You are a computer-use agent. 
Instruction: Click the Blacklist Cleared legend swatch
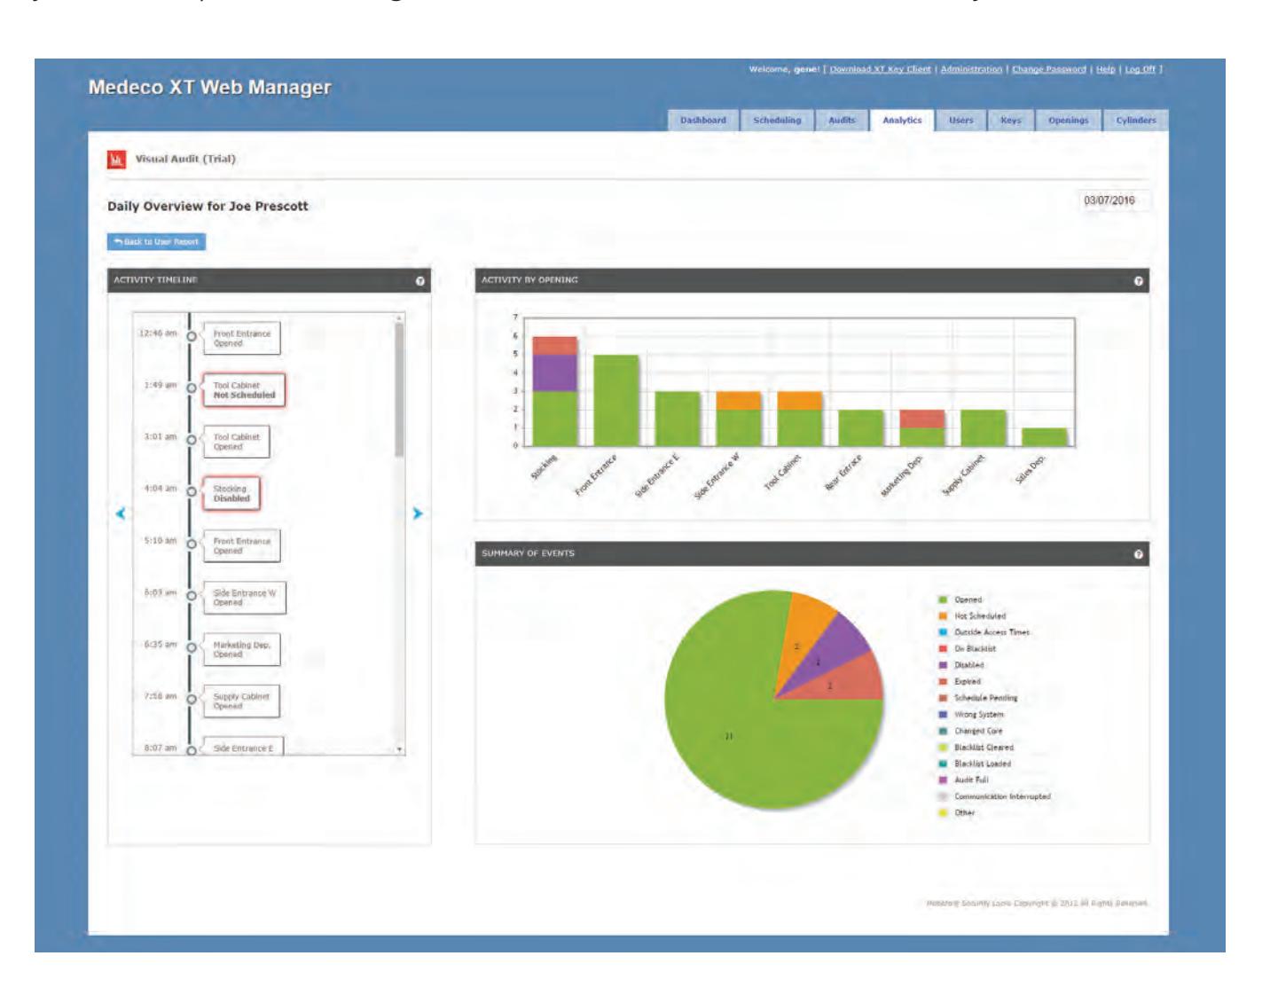click(x=944, y=748)
